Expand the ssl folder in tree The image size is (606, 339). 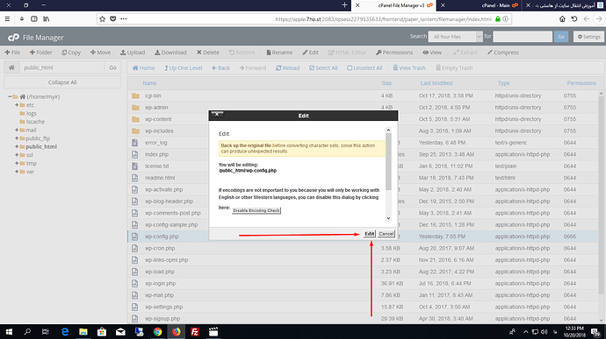click(17, 155)
